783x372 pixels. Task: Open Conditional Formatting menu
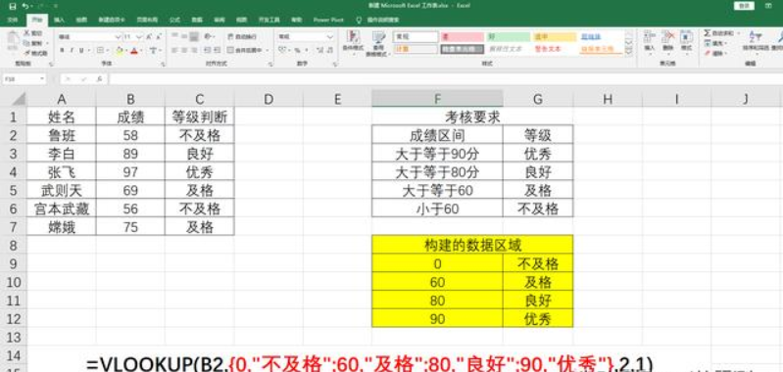pyautogui.click(x=352, y=42)
